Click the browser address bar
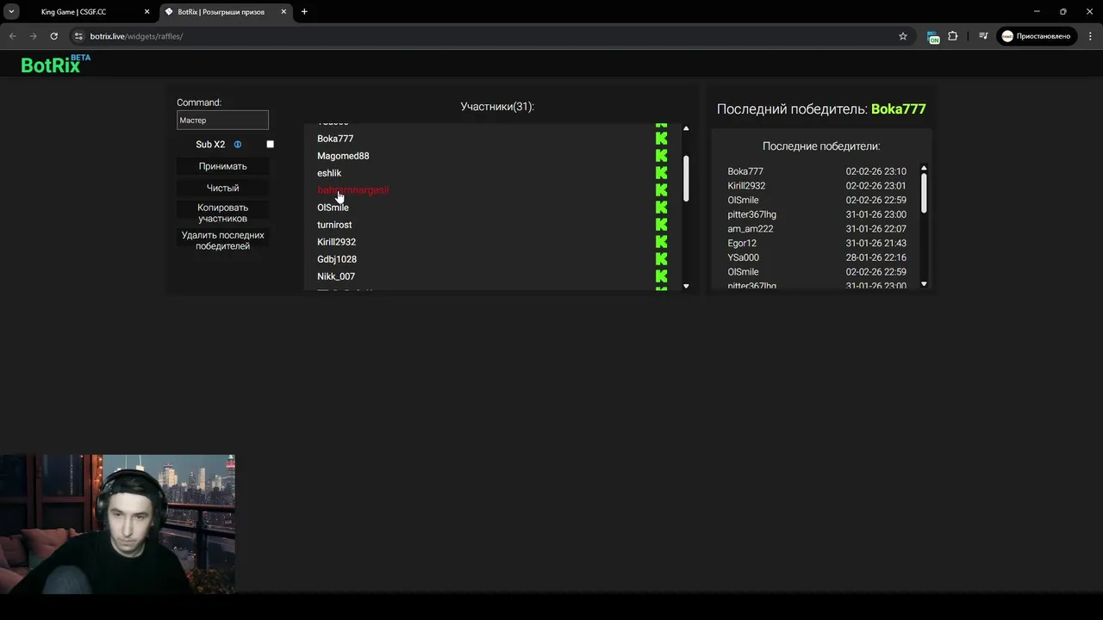The image size is (1103, 620). coord(491,36)
